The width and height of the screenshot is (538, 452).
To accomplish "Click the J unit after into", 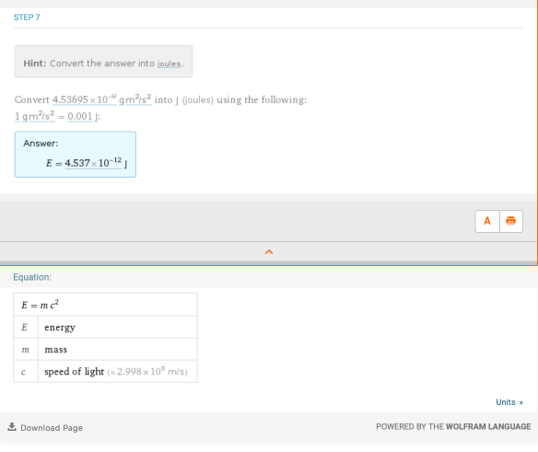I will (177, 99).
